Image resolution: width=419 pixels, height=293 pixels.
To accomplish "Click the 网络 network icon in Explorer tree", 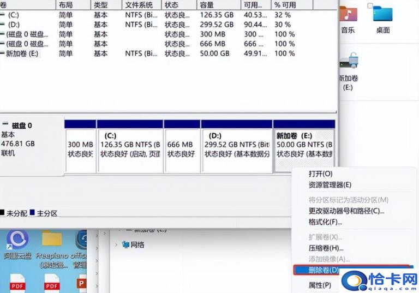I will pyautogui.click(x=125, y=244).
